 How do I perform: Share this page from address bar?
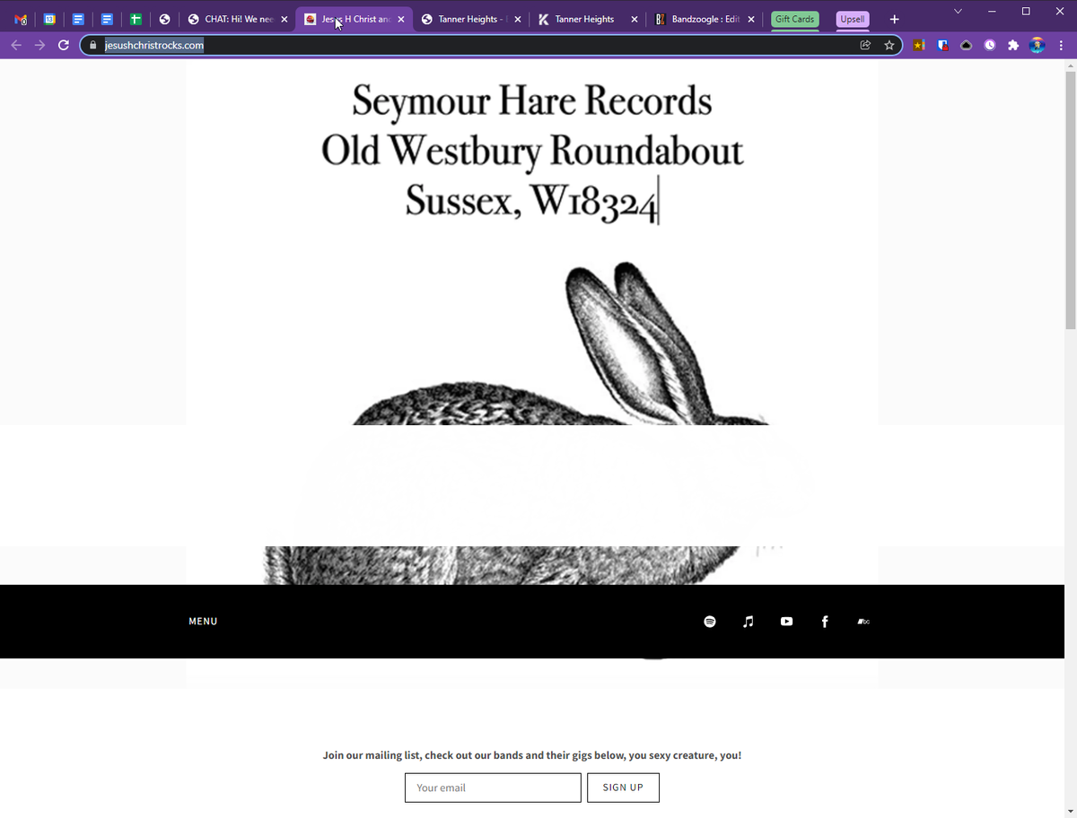click(x=865, y=45)
